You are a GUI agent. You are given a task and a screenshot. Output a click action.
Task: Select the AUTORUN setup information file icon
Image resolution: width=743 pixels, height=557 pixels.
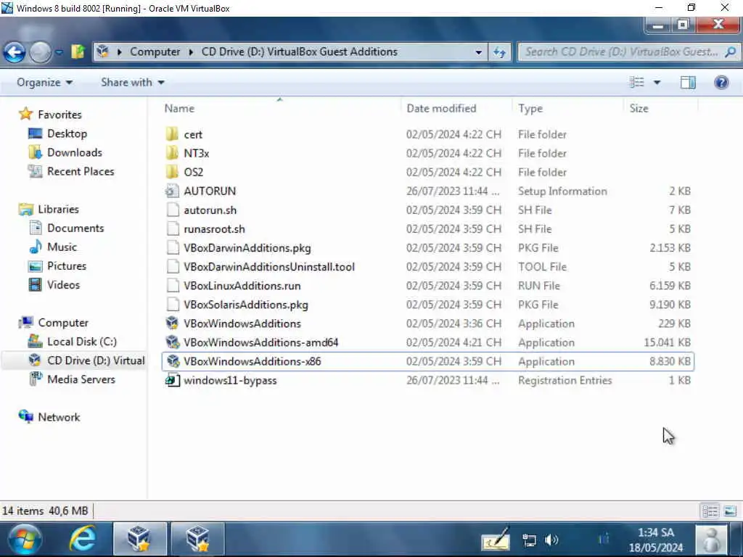coord(173,191)
